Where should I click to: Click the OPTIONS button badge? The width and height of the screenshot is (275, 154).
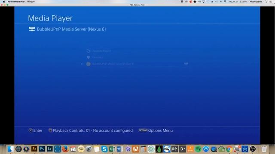coord(143,130)
